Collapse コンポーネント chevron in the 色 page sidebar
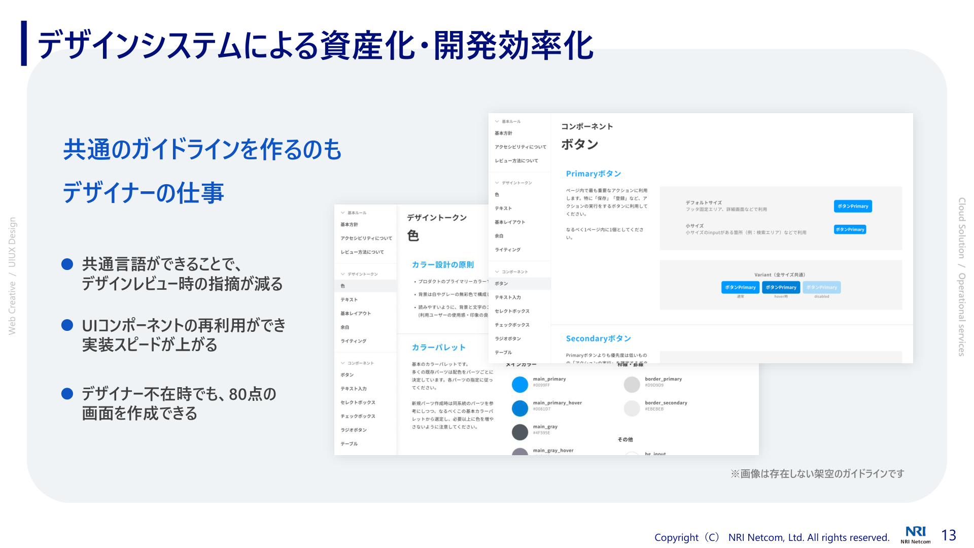 [x=343, y=363]
